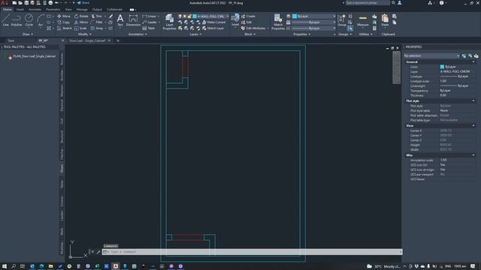Viewport: 481px width, 270px height.
Task: Click the Linear dimension tool
Action: (150, 16)
